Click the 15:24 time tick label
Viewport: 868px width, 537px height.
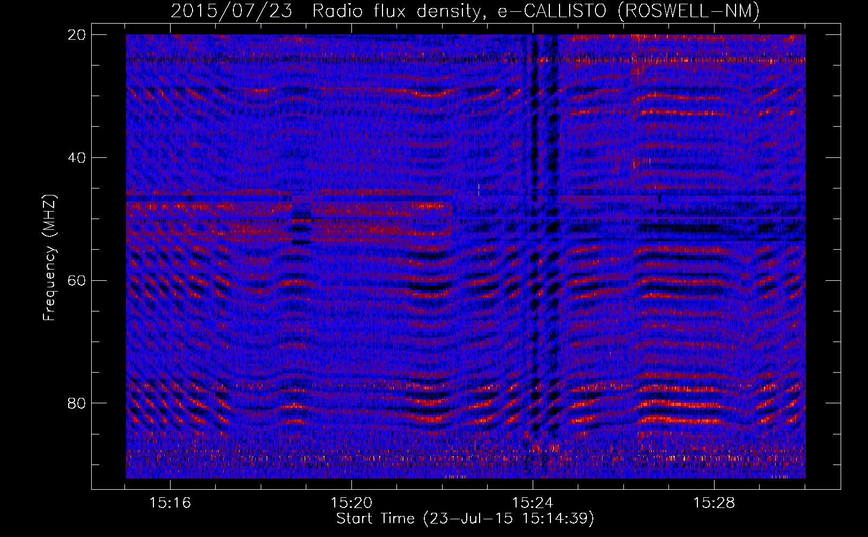coord(533,503)
